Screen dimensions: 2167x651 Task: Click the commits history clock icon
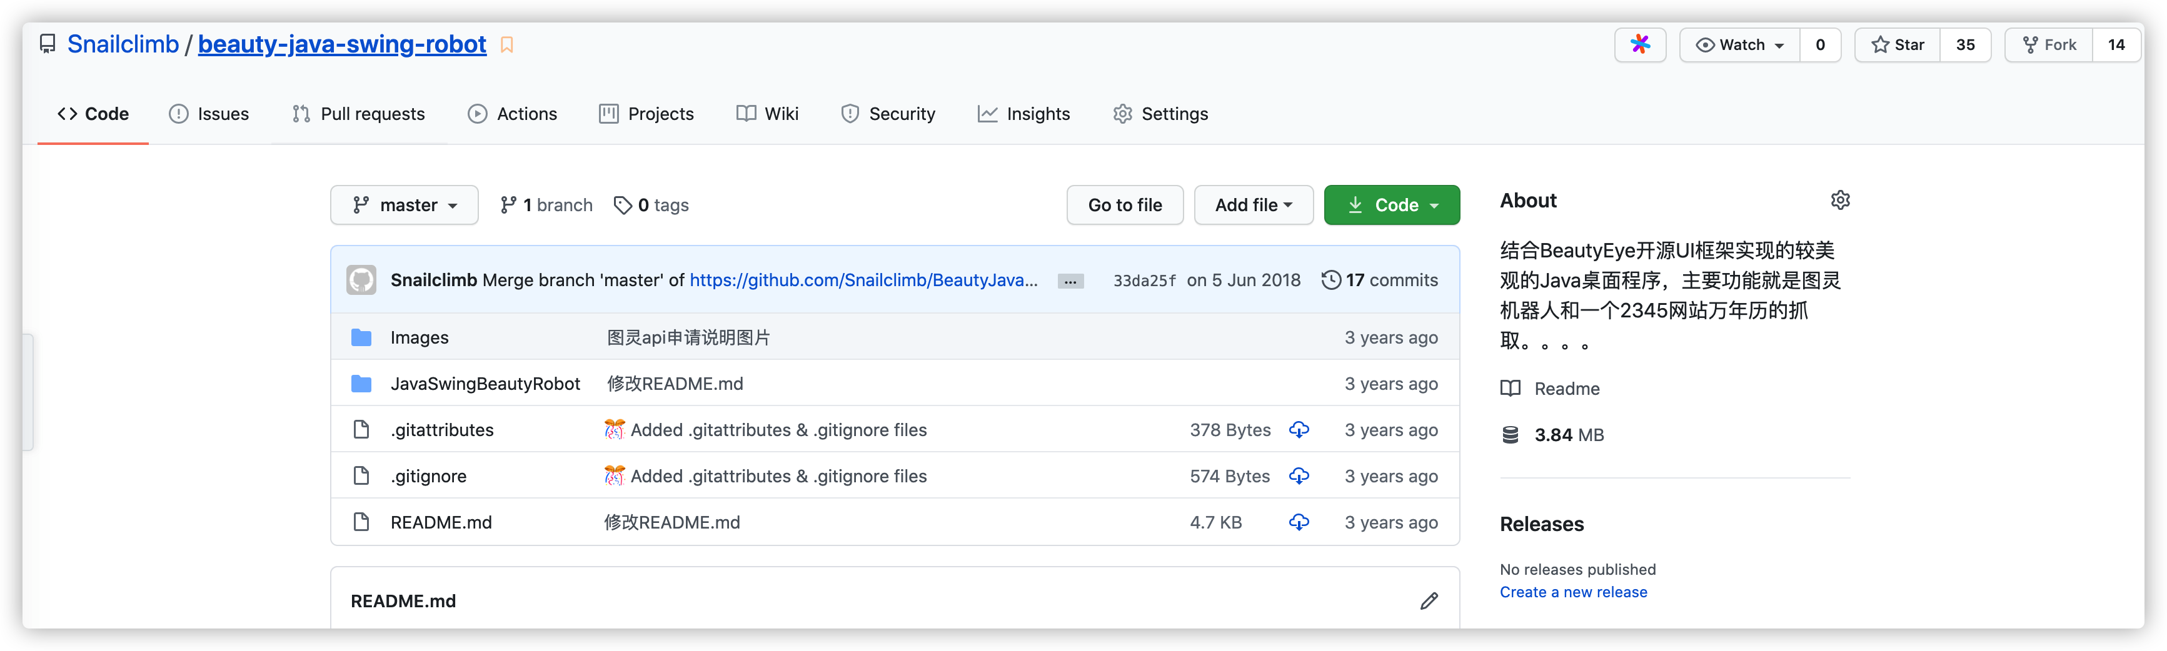point(1331,280)
